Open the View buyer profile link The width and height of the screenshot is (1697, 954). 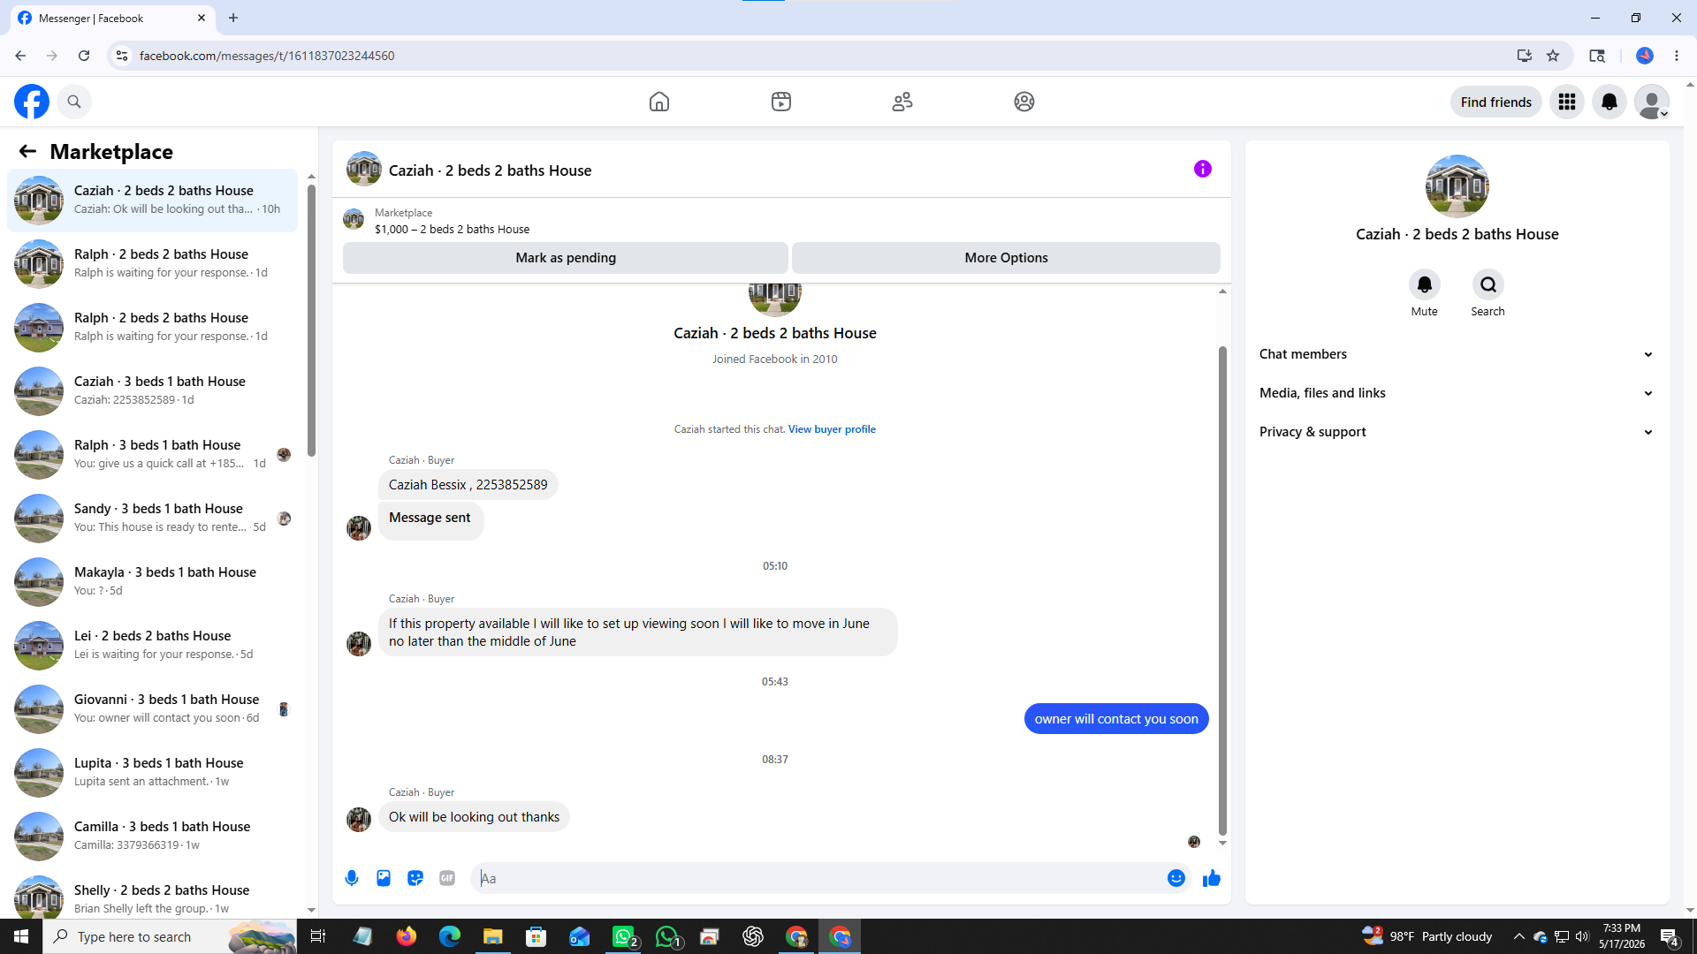(832, 429)
